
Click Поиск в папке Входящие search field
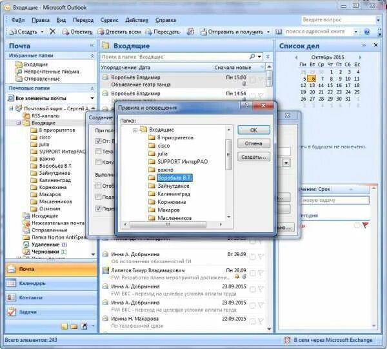174,57
